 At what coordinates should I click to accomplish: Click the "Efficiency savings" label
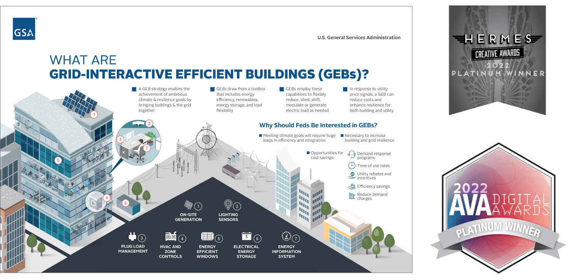click(373, 186)
